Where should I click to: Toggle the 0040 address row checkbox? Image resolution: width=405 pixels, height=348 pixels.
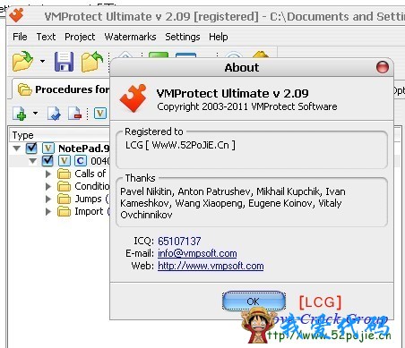click(47, 161)
